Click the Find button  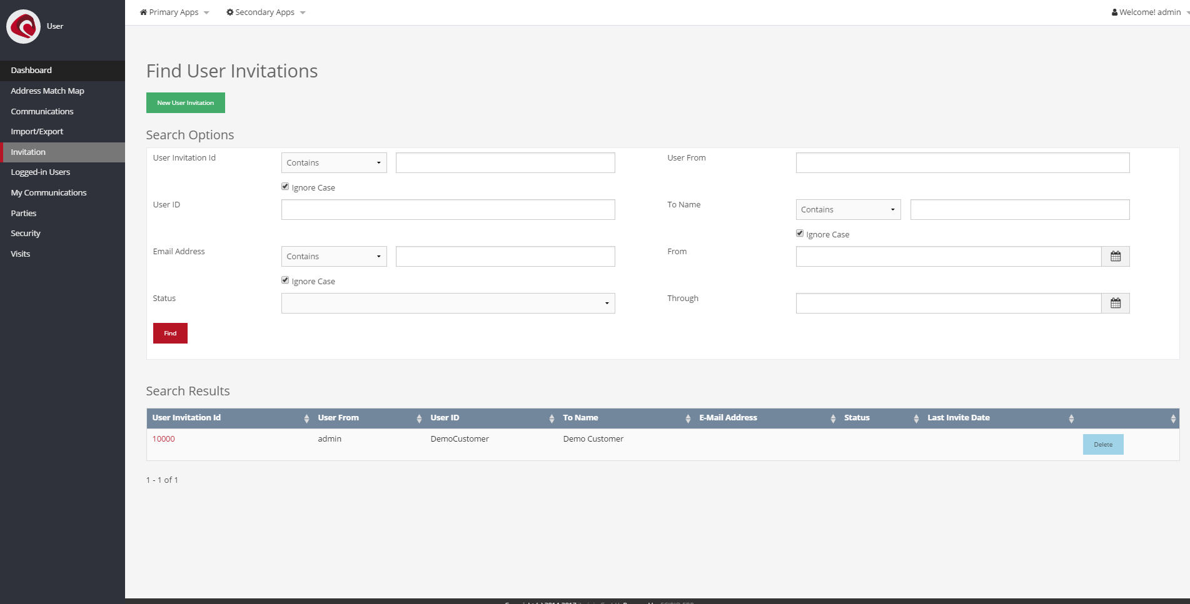tap(169, 333)
